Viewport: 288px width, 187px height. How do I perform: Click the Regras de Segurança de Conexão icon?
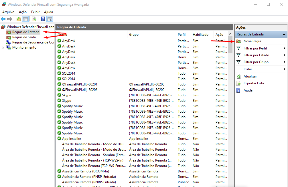(9, 42)
